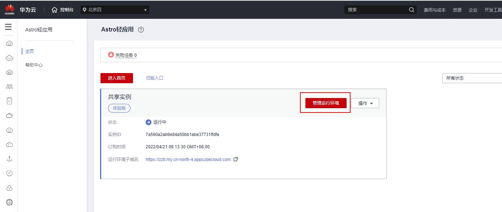502x212 pixels.
Task: Click the IP service icon in left sidebar
Action: pyautogui.click(x=9, y=173)
